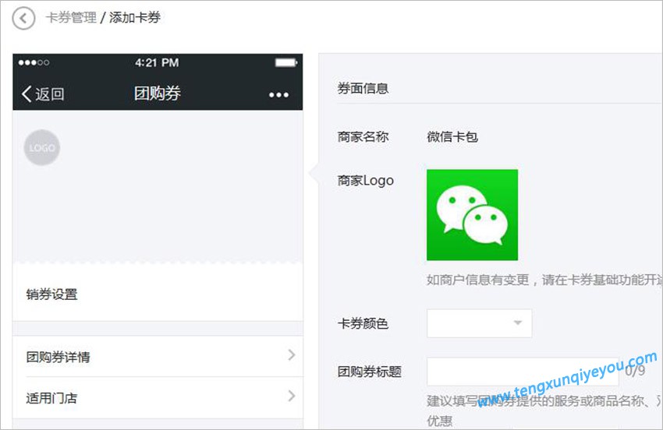Expand chevron beside 团购券详情
The height and width of the screenshot is (430, 663).
coord(292,354)
